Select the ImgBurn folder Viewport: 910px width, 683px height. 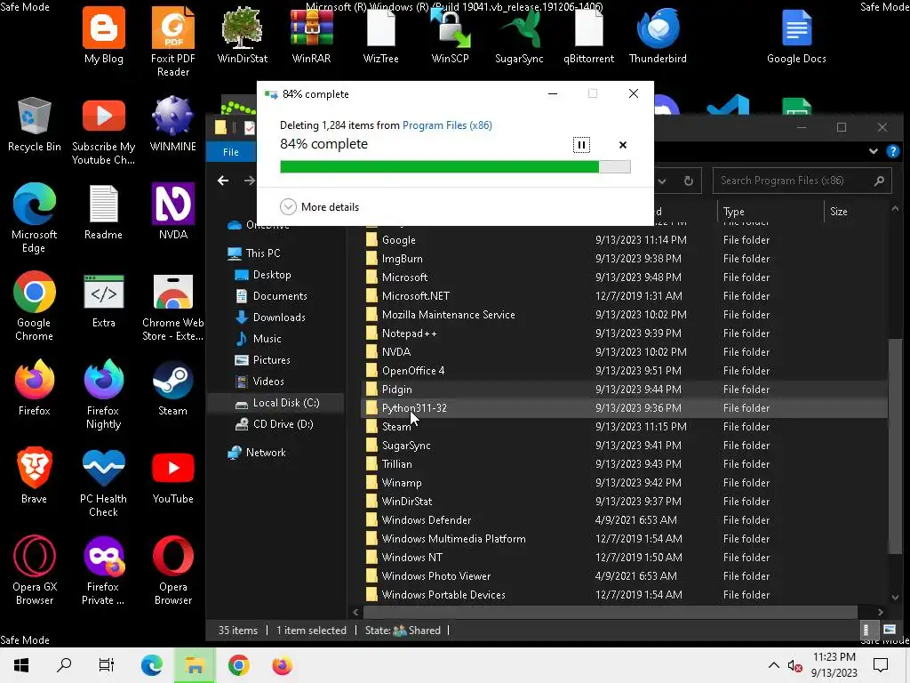pyautogui.click(x=402, y=259)
